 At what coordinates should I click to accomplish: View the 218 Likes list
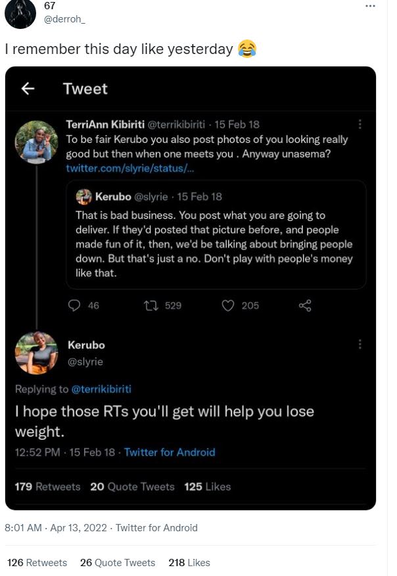[189, 563]
